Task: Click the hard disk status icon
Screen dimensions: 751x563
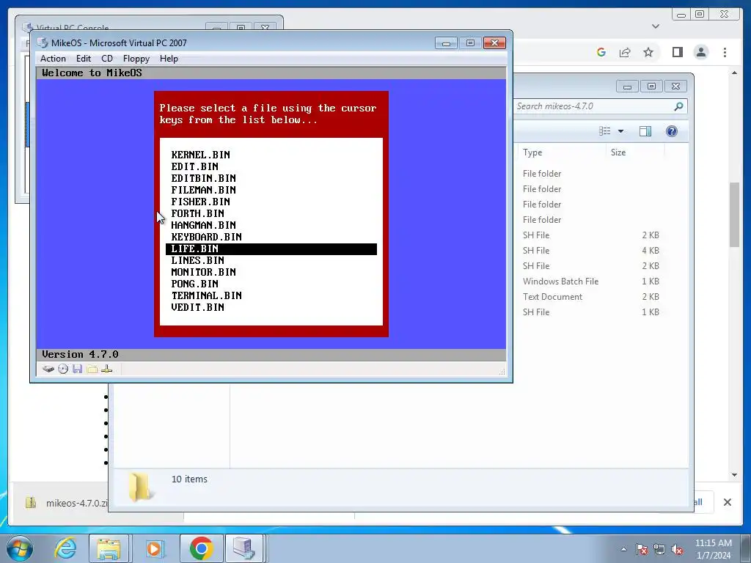Action: pyautogui.click(x=48, y=369)
